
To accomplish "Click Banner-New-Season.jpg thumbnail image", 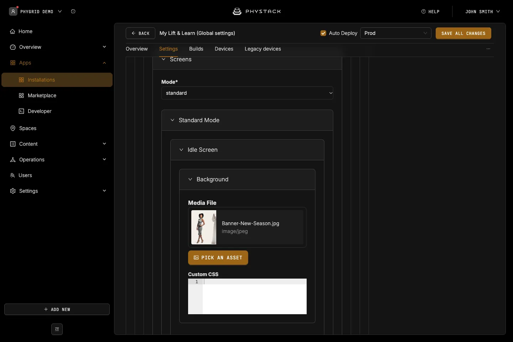I will (204, 227).
